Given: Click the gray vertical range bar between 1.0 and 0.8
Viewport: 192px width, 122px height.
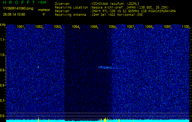Looking at the screenshot, I should (x=6, y=70).
